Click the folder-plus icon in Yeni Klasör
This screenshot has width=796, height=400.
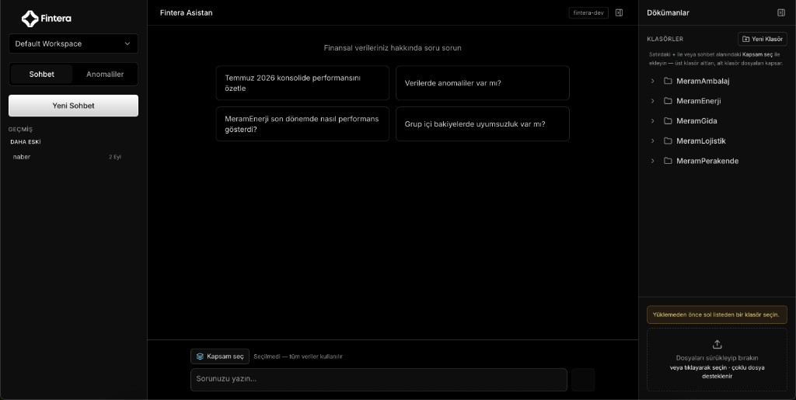pos(745,39)
